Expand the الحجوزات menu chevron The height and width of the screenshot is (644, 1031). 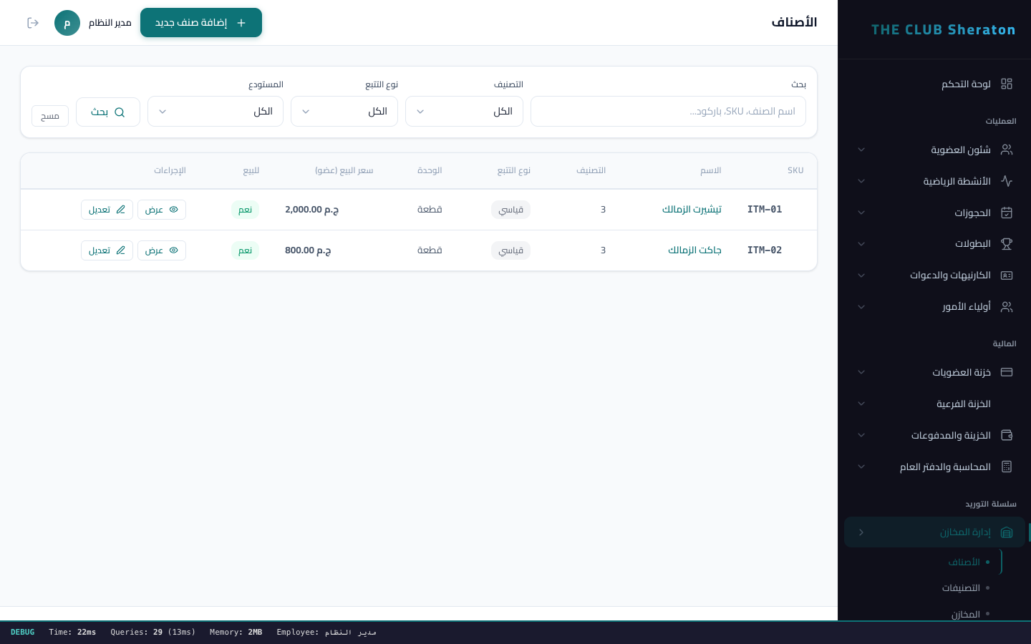pos(861,213)
